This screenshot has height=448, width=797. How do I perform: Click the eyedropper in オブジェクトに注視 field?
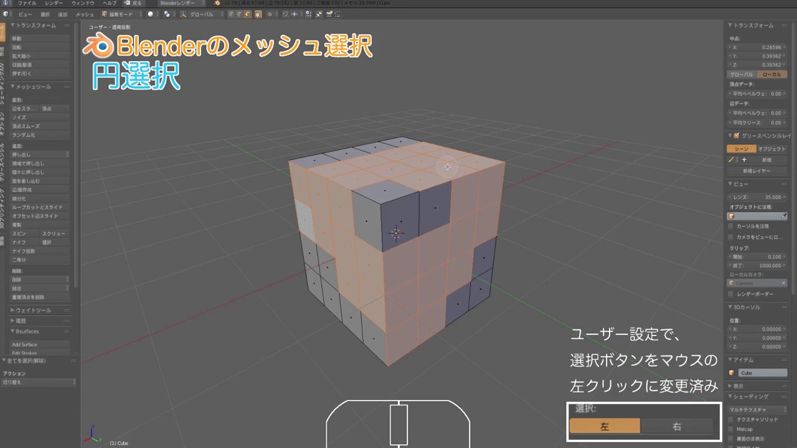click(784, 216)
